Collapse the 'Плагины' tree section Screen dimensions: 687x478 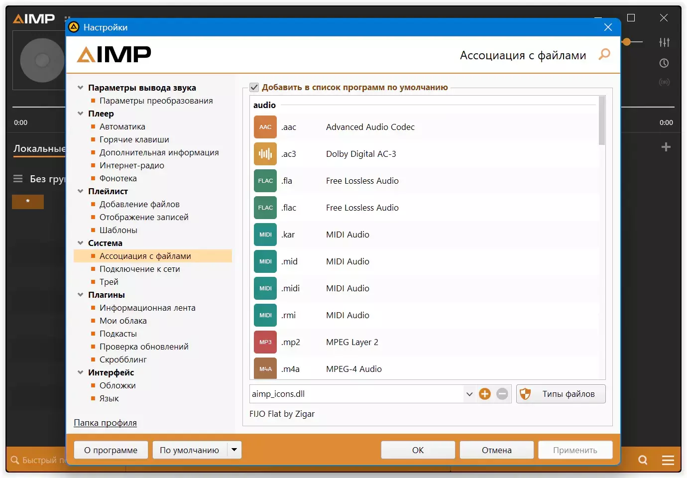pyautogui.click(x=80, y=295)
